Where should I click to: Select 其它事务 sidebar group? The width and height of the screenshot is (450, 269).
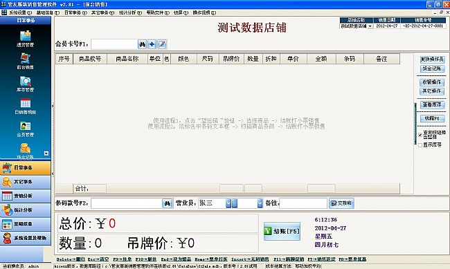26,182
